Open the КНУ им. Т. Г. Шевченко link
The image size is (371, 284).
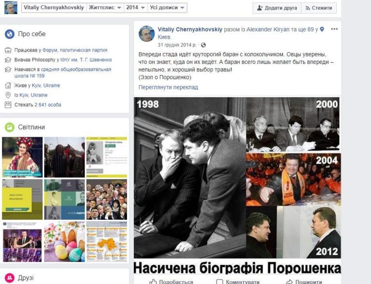click(x=86, y=60)
